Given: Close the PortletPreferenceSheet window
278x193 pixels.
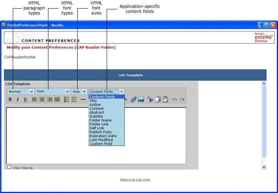Looking at the screenshot, I should 273,25.
